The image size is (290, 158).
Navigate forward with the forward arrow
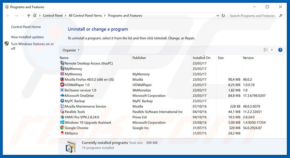(17, 16)
